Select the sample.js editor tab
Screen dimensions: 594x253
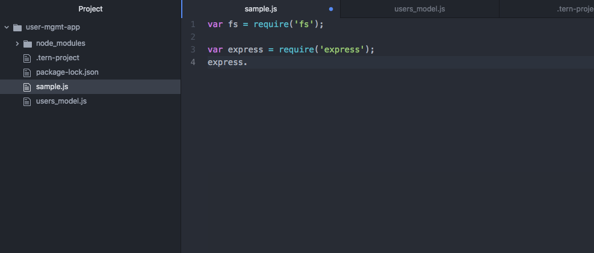click(260, 9)
